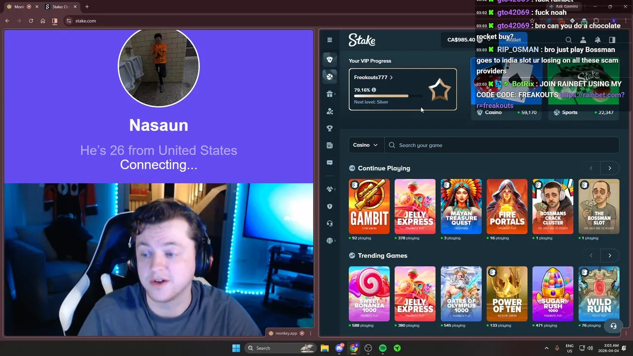This screenshot has height=356, width=633.
Task: Click the Continue Playing heading
Action: [x=384, y=168]
